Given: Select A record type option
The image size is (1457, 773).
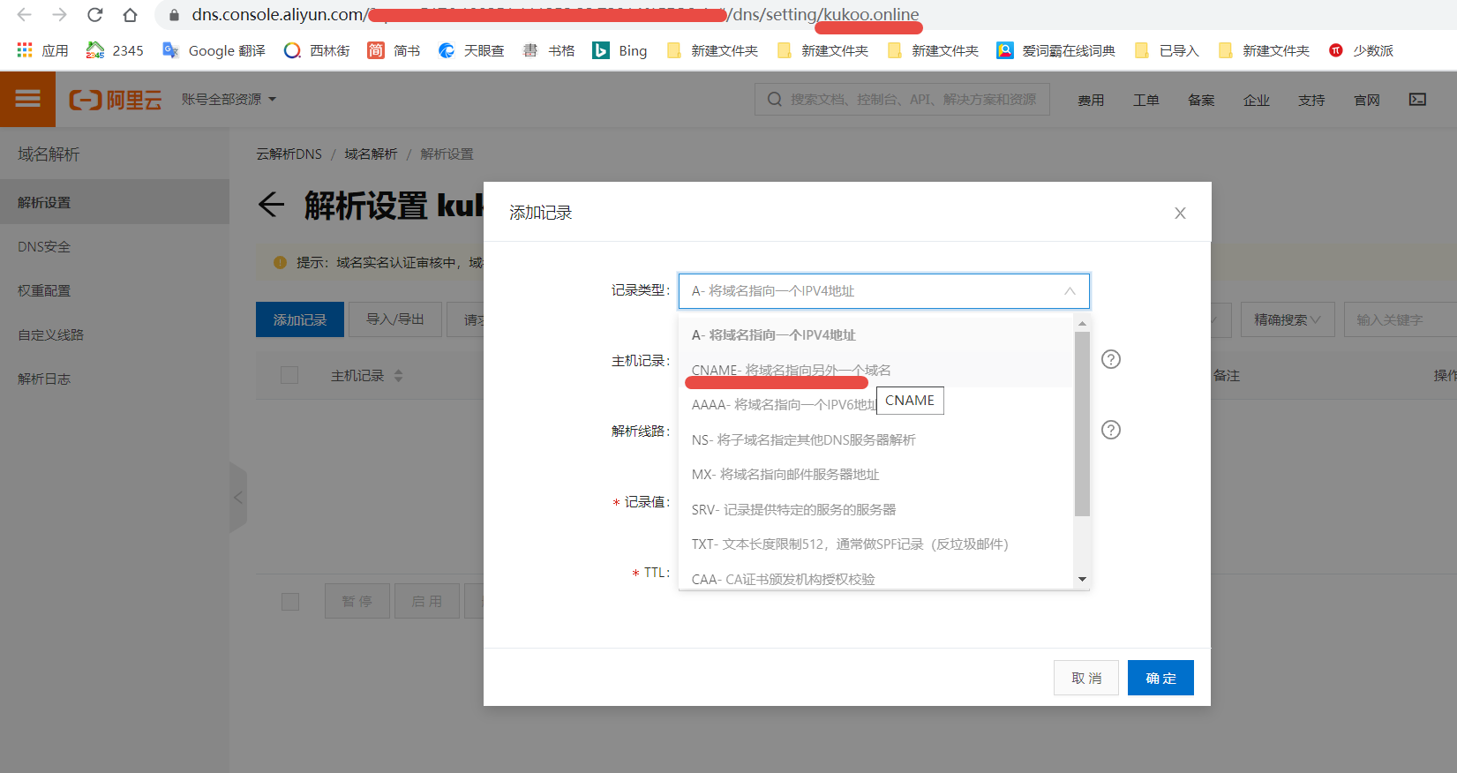Looking at the screenshot, I should click(875, 334).
